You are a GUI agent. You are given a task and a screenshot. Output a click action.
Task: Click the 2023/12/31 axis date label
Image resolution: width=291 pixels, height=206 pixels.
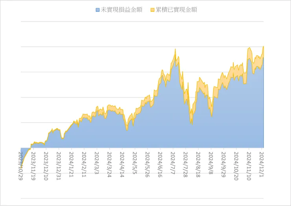point(59,166)
